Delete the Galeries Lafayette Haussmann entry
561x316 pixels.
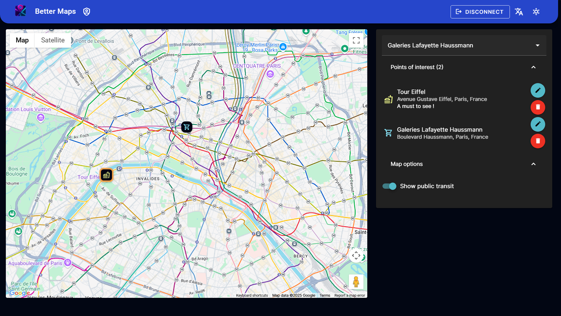click(538, 141)
